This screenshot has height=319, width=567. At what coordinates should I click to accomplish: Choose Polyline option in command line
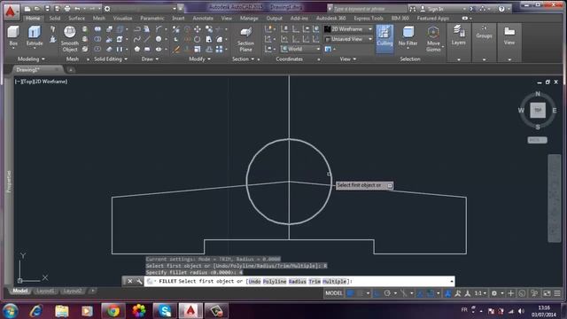coord(275,282)
